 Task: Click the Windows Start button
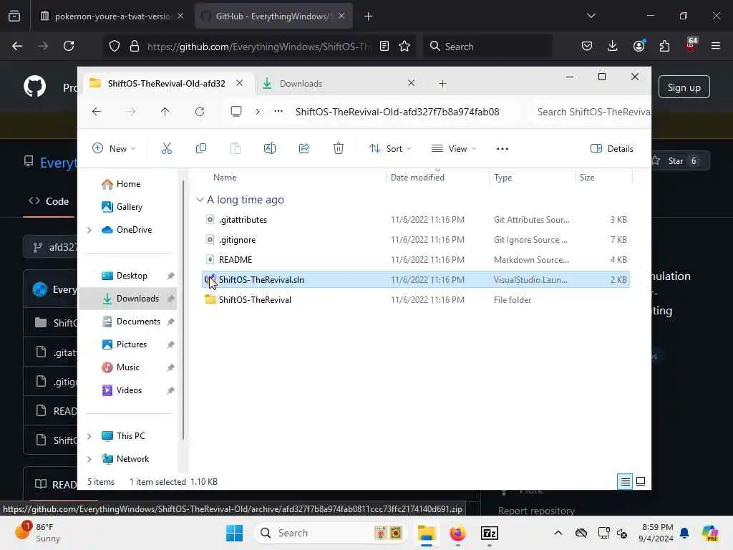[x=234, y=533]
